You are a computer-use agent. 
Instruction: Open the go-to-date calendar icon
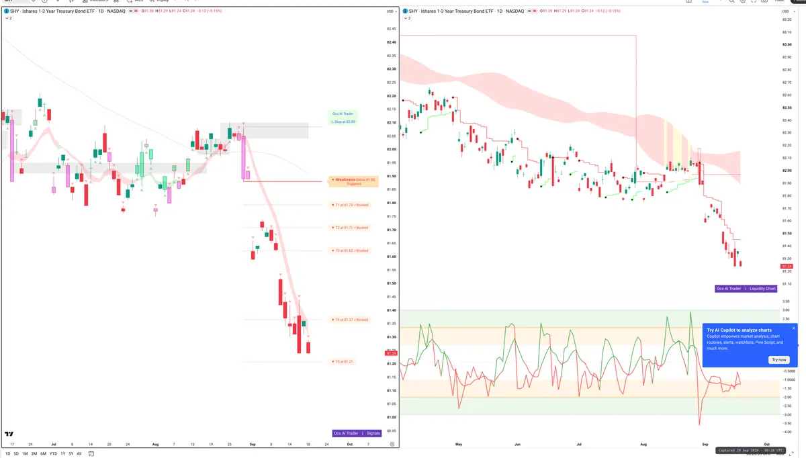click(91, 453)
